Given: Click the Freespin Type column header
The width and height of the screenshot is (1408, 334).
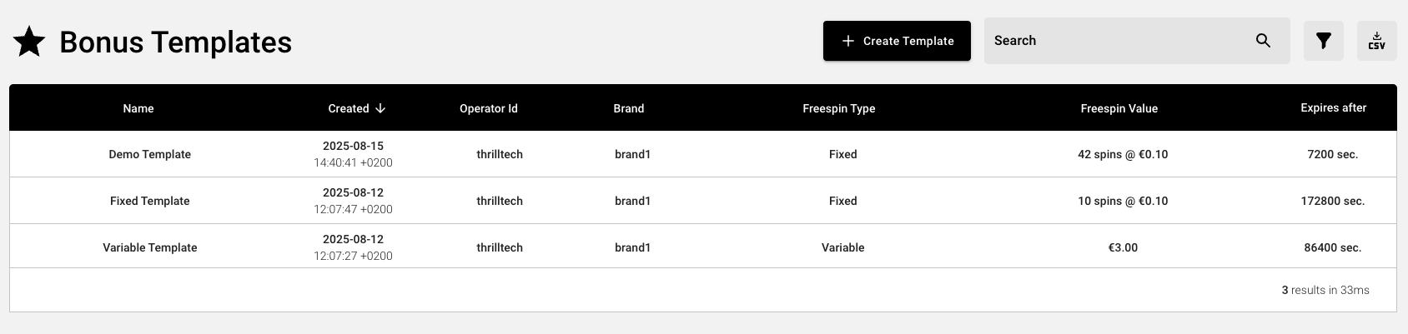Looking at the screenshot, I should pyautogui.click(x=838, y=108).
